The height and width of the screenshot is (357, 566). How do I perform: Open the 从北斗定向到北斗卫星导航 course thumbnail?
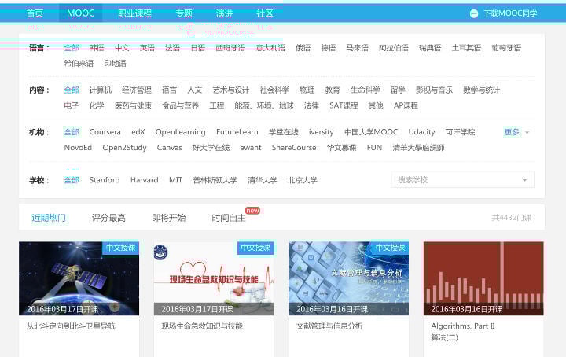pyautogui.click(x=79, y=278)
